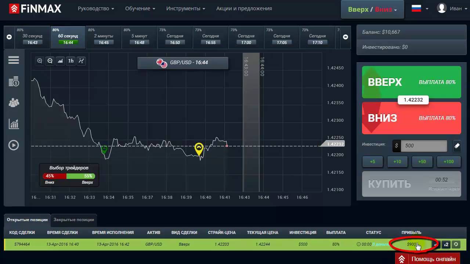Go to next expiry times arrow
This screenshot has height=264, width=470.
tap(346, 37)
